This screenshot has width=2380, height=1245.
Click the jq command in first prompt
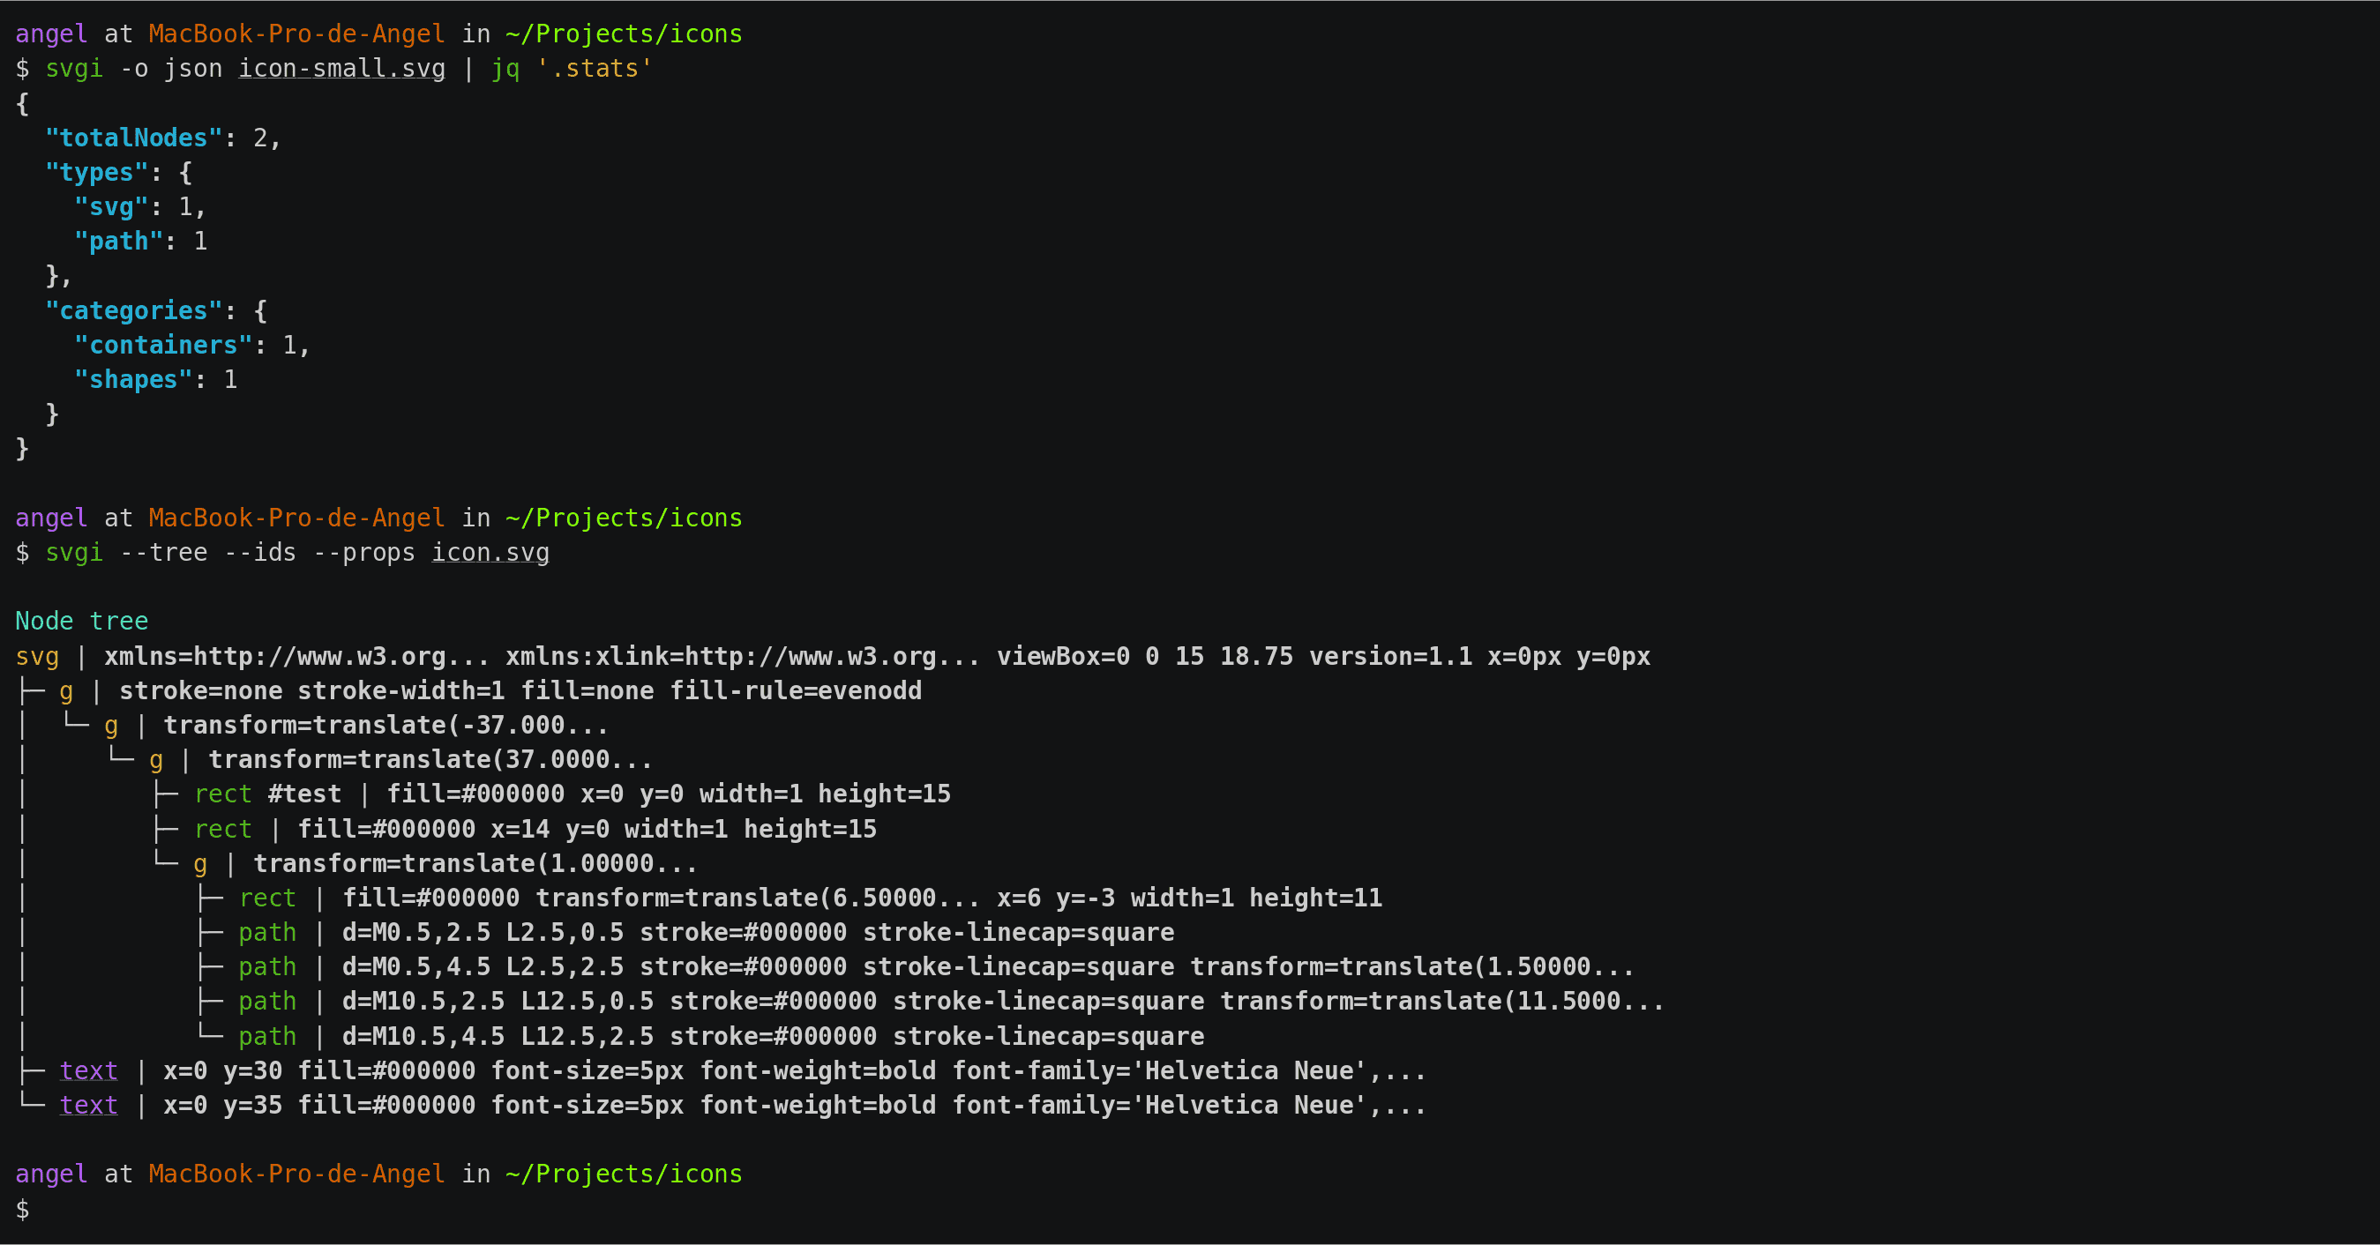tap(505, 69)
